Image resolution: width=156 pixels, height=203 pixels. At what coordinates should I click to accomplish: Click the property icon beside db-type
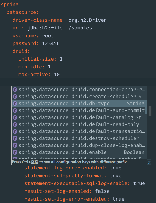coord(15,104)
